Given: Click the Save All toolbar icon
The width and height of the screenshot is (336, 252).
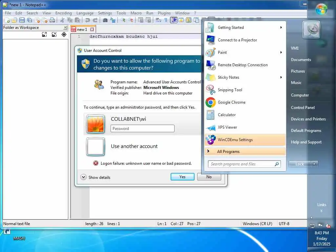Looking at the screenshot, I should (x=30, y=20).
